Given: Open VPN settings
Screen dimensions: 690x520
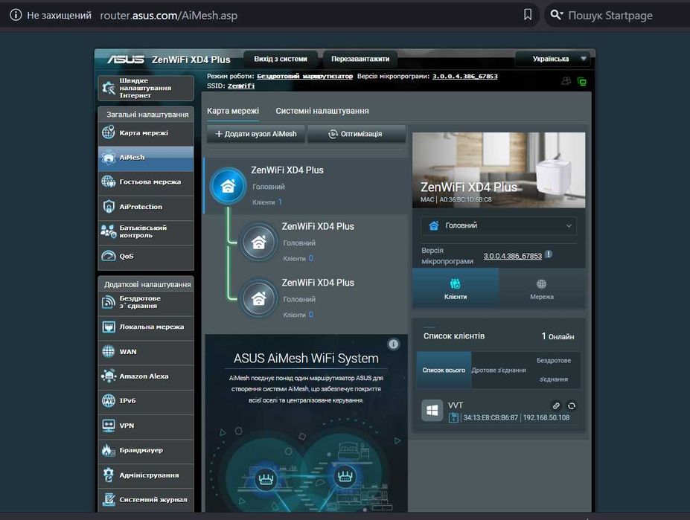Looking at the screenshot, I should pyautogui.click(x=146, y=426).
